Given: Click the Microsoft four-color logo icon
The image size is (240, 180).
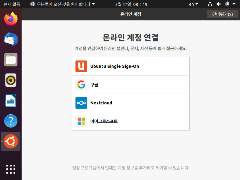Looking at the screenshot, I should tap(81, 121).
